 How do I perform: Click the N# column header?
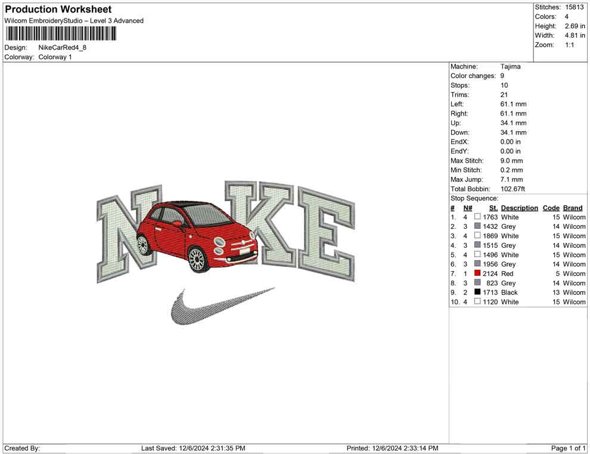468,208
